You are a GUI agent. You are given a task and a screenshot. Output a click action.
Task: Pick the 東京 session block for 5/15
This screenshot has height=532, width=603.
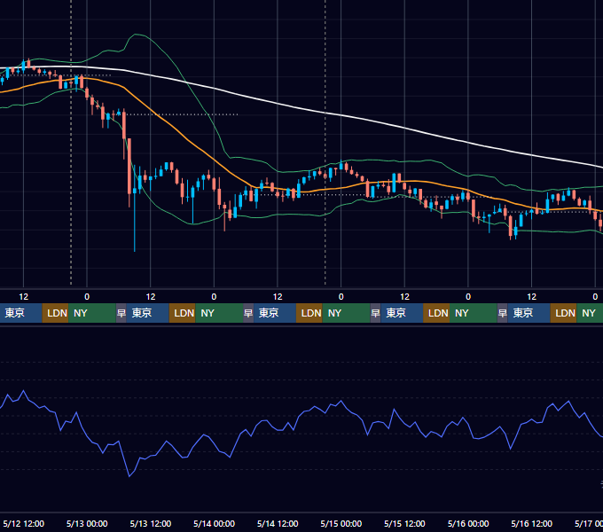pyautogui.click(x=402, y=313)
